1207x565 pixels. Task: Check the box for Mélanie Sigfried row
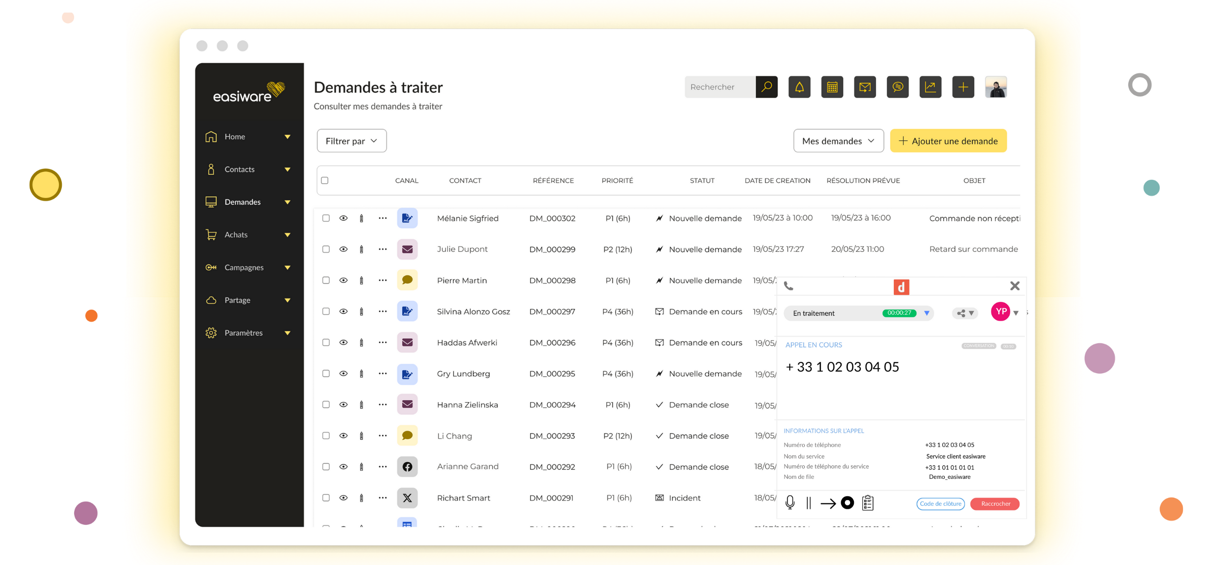coord(326,218)
